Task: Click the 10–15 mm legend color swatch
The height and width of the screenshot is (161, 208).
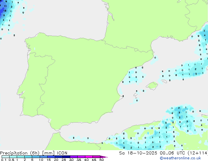Action: (x=43, y=157)
